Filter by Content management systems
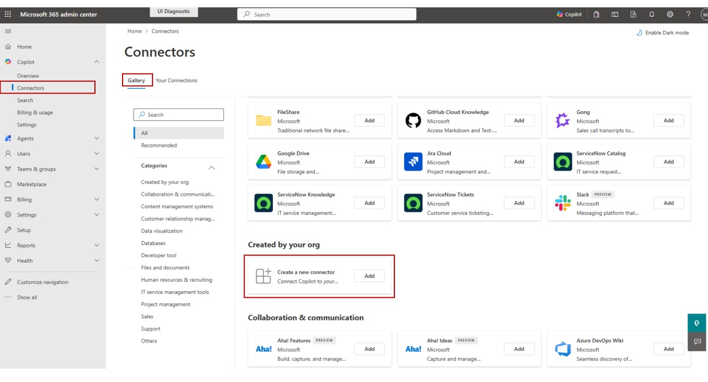Screen dimensions: 708x382 [x=177, y=207]
